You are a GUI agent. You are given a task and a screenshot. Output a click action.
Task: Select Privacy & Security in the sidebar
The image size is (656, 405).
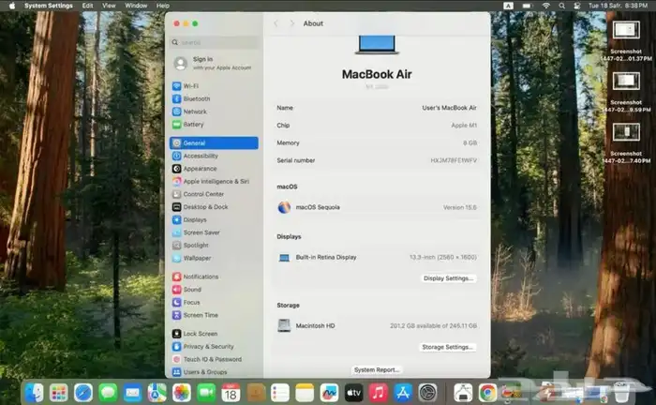click(x=214, y=347)
